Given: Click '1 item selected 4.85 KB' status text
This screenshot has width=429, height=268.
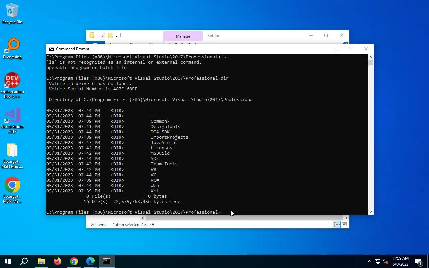Looking at the screenshot, I should click(133, 225).
